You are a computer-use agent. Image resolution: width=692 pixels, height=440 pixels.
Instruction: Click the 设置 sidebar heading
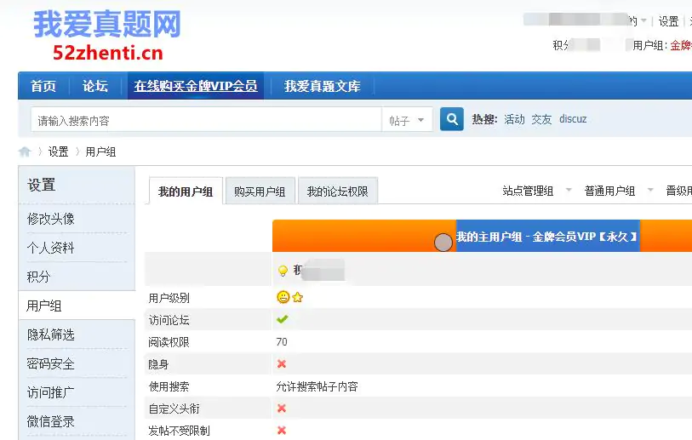42,185
